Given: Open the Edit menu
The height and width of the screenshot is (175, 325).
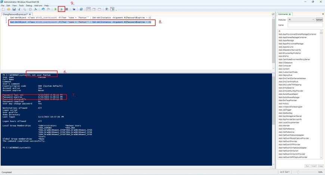Looking at the screenshot, I should coord(8,6).
